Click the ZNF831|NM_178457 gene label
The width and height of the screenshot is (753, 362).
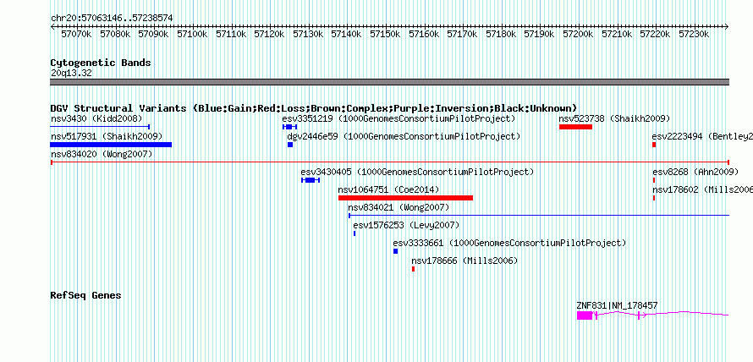click(x=617, y=305)
